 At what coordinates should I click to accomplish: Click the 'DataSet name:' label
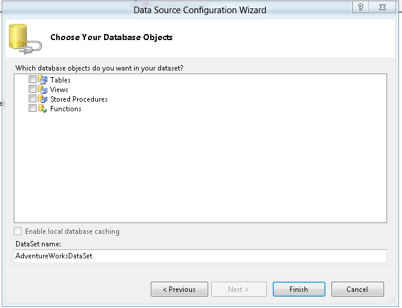click(x=38, y=244)
